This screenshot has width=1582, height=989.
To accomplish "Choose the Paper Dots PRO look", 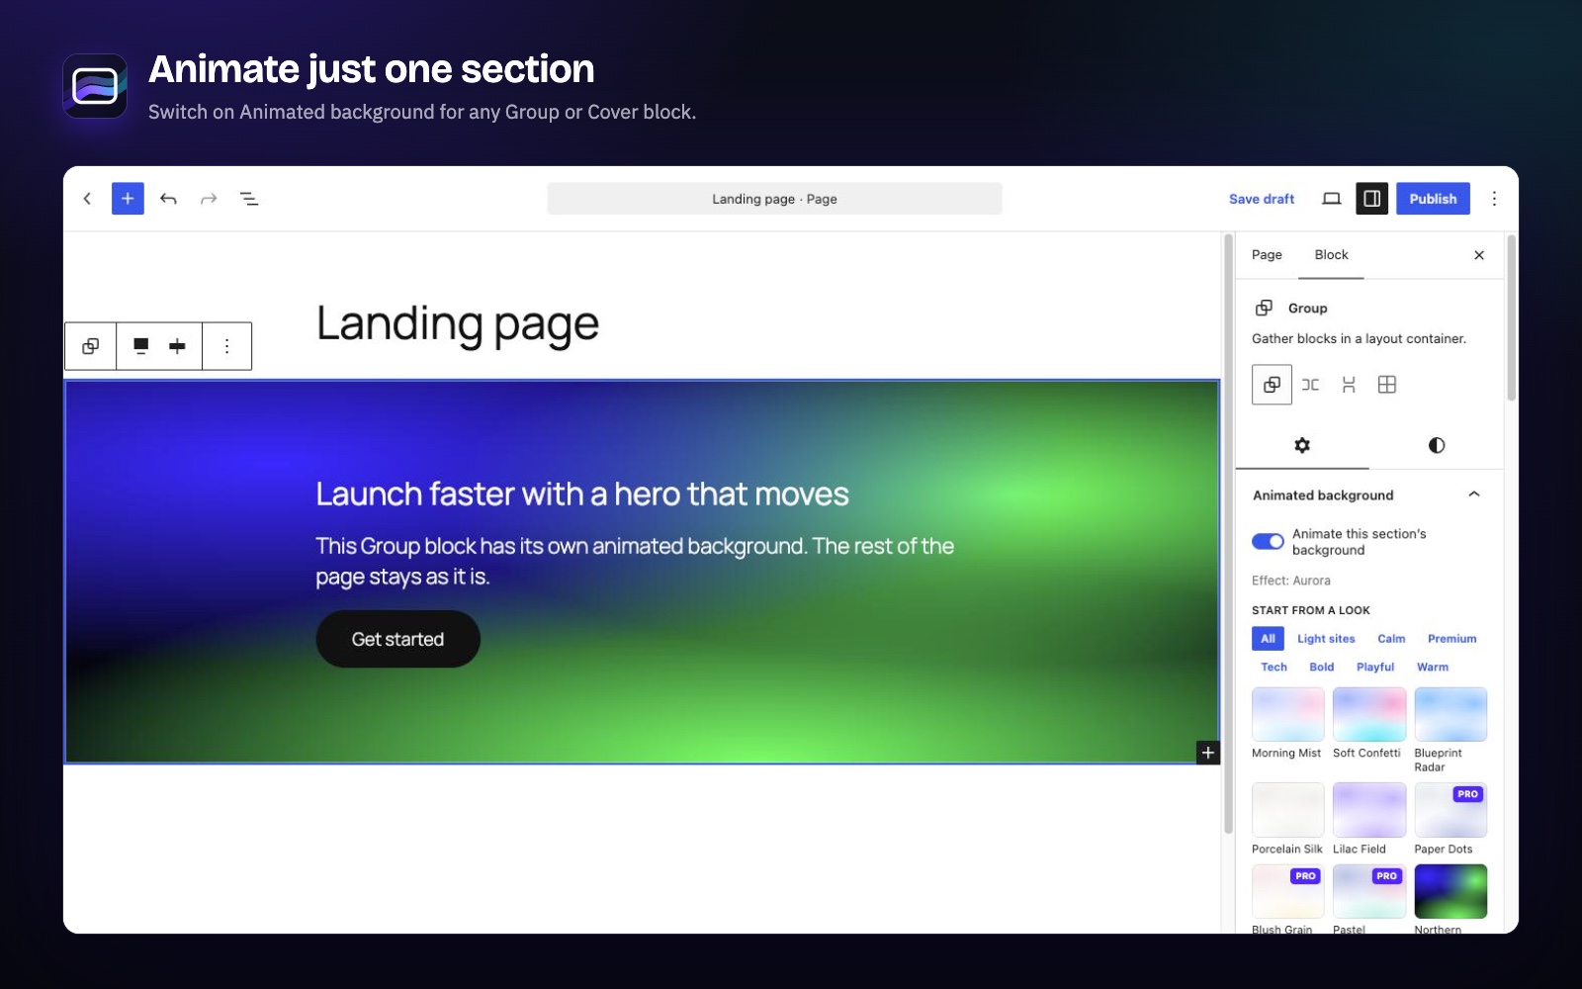I will (1450, 810).
